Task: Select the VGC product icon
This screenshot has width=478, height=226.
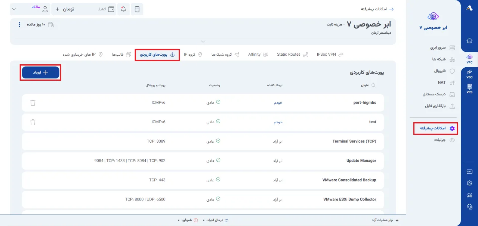Action: (x=469, y=74)
